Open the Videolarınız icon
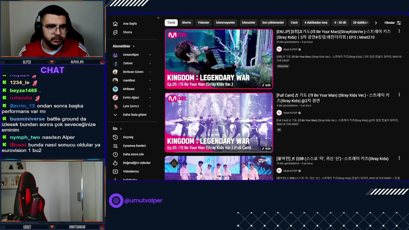409x230 pixels. coord(115,172)
